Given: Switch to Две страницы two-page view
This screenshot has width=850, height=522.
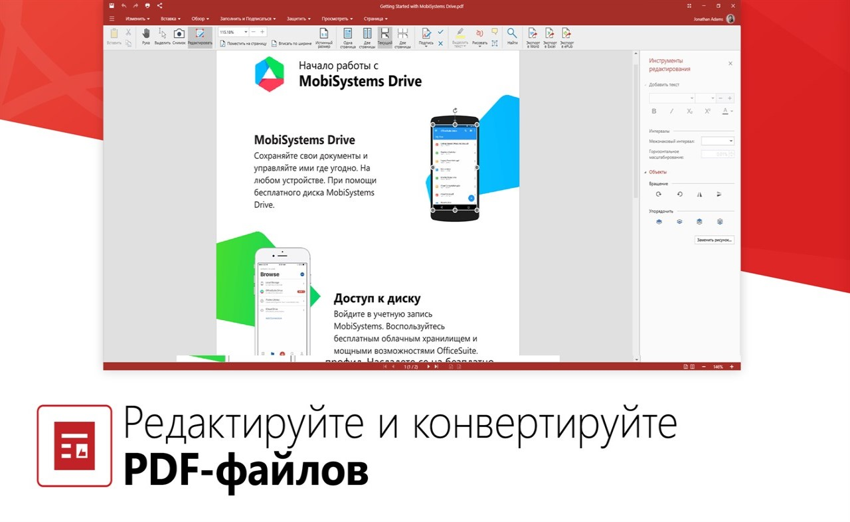Looking at the screenshot, I should pyautogui.click(x=367, y=38).
